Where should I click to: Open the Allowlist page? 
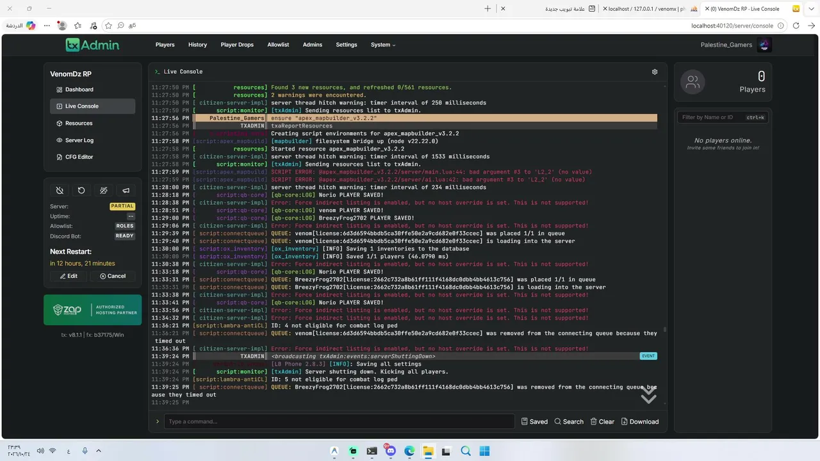point(278,45)
